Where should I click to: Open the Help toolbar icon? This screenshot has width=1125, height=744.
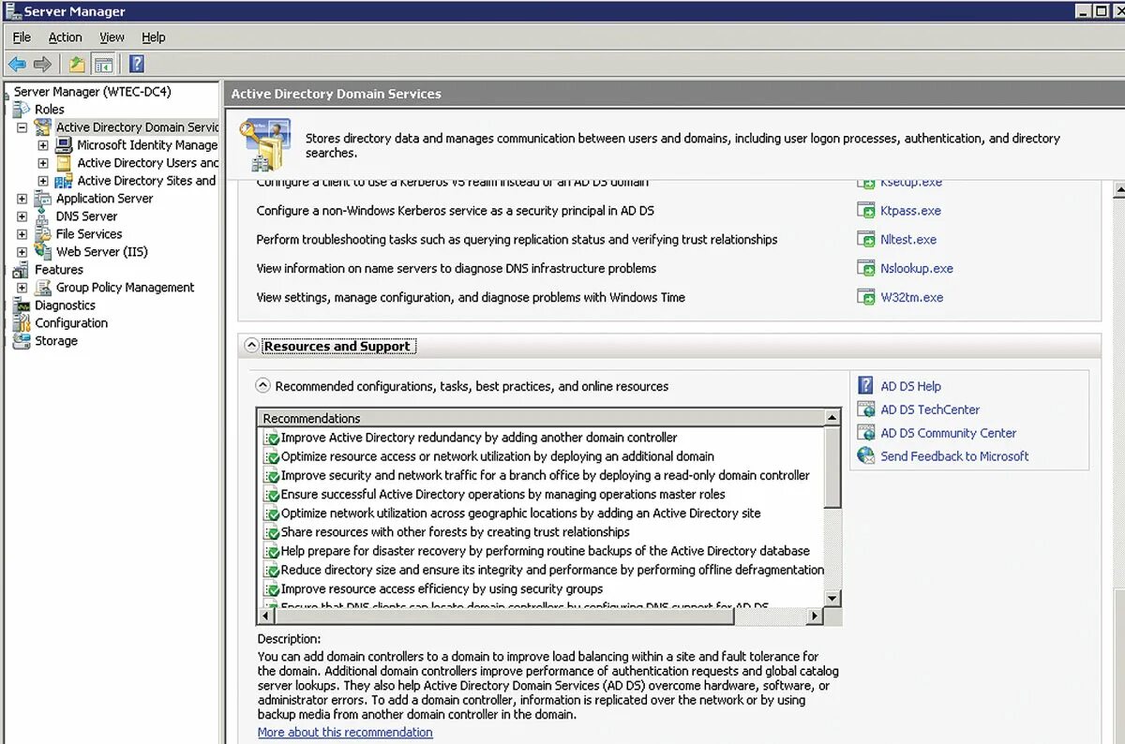click(x=137, y=65)
